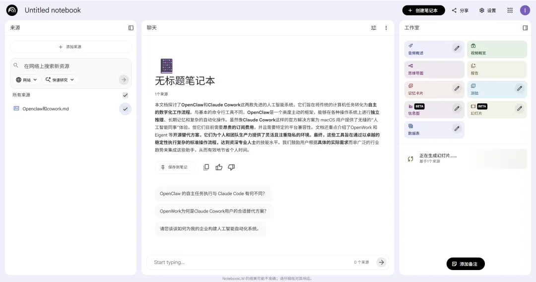The height and width of the screenshot is (282, 536).
Task: Submit the web source search arrow
Action: (124, 79)
